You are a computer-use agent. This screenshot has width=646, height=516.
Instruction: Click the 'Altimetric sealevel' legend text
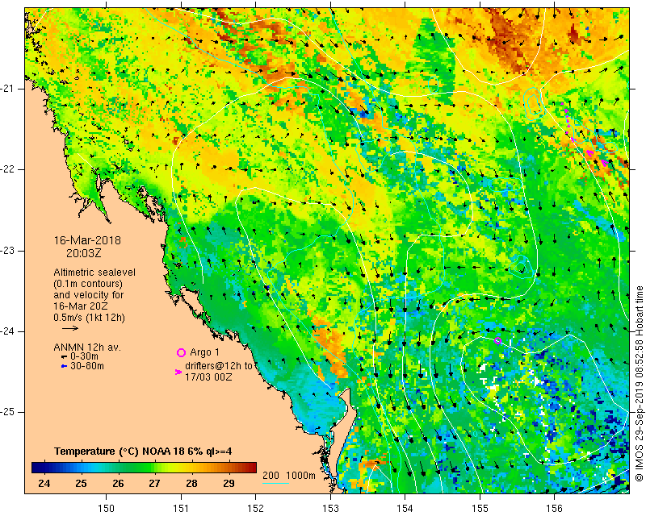[x=94, y=273]
